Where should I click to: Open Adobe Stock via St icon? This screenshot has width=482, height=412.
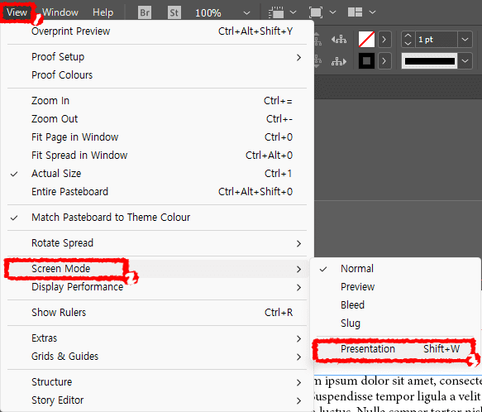point(174,12)
